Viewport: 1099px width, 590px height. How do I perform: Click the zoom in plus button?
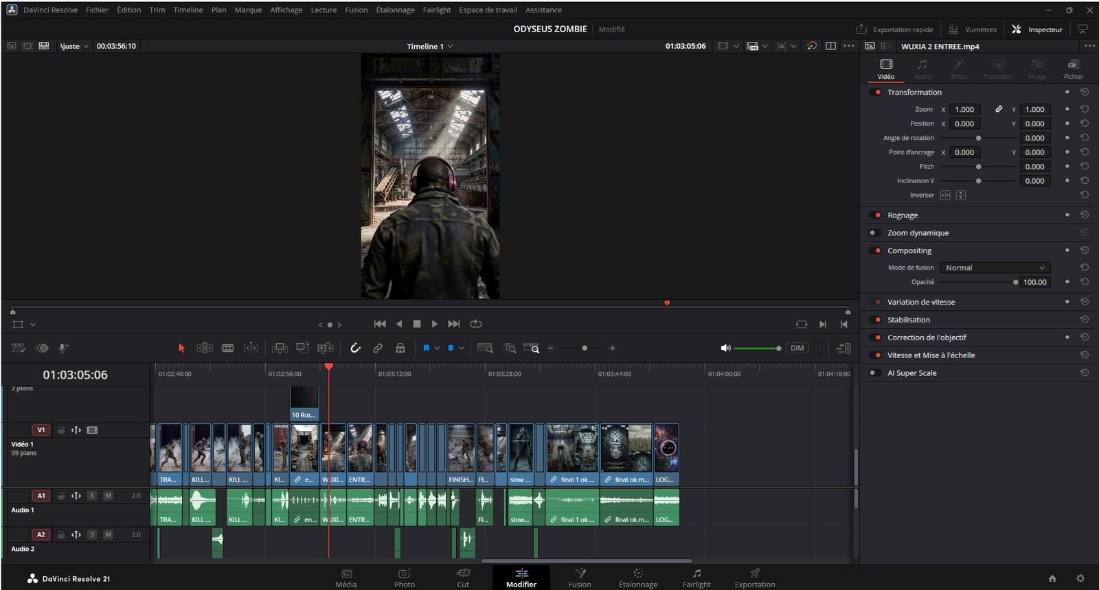612,349
